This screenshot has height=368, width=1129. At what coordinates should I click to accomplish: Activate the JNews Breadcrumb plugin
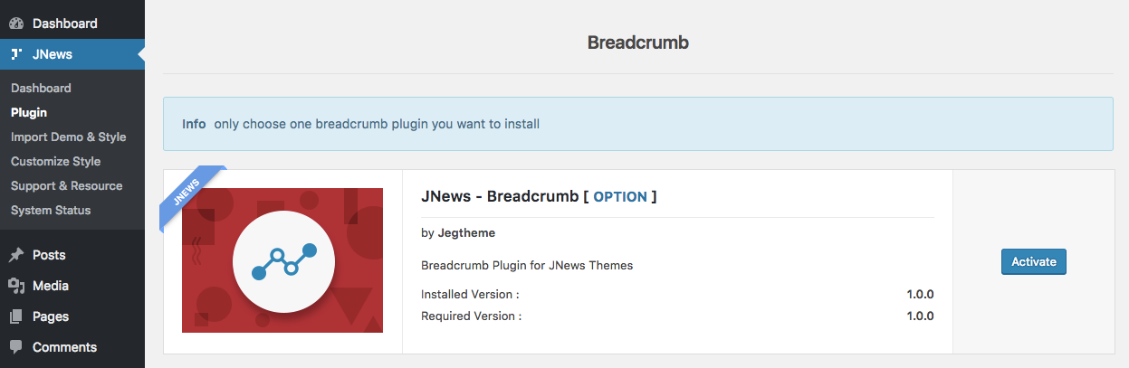(x=1033, y=262)
